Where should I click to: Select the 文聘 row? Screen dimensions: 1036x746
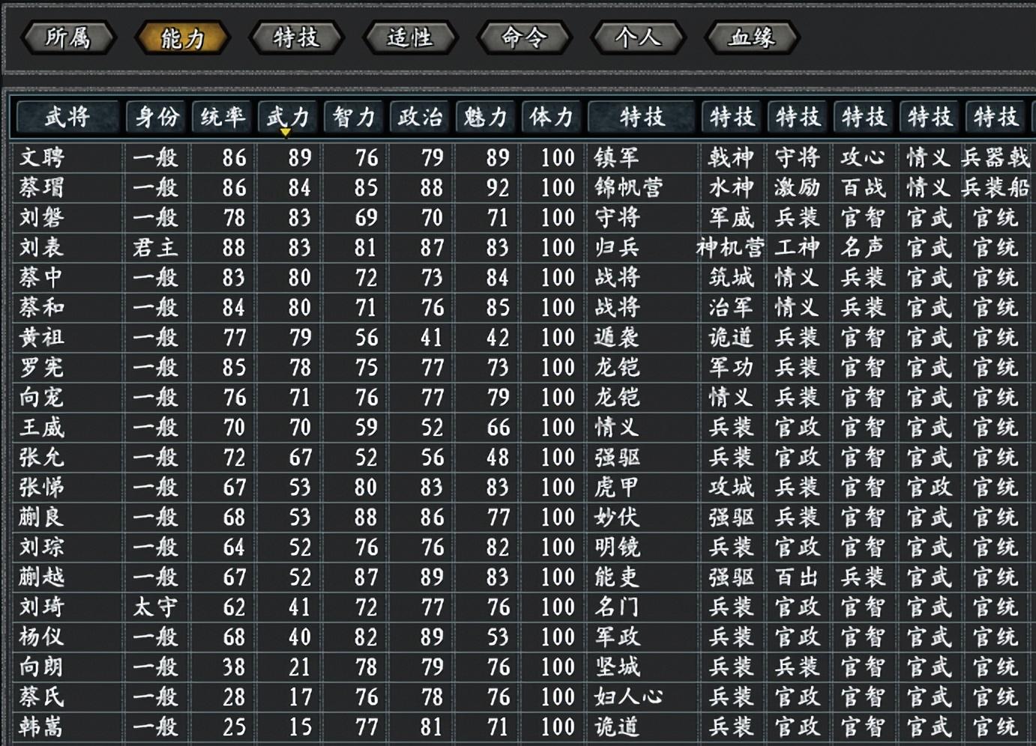click(x=42, y=158)
